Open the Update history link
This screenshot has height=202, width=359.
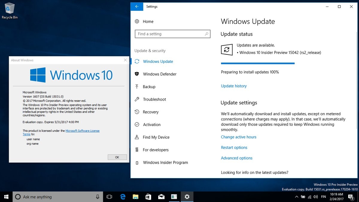pos(234,86)
